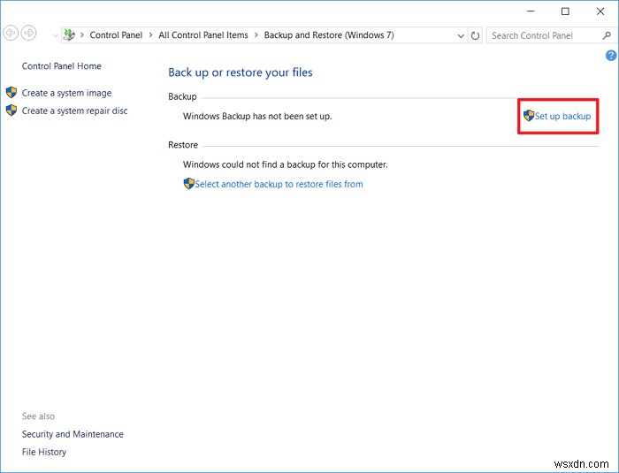Image resolution: width=619 pixels, height=473 pixels.
Task: Maximize the Backup and Restore window
Action: tap(565, 11)
